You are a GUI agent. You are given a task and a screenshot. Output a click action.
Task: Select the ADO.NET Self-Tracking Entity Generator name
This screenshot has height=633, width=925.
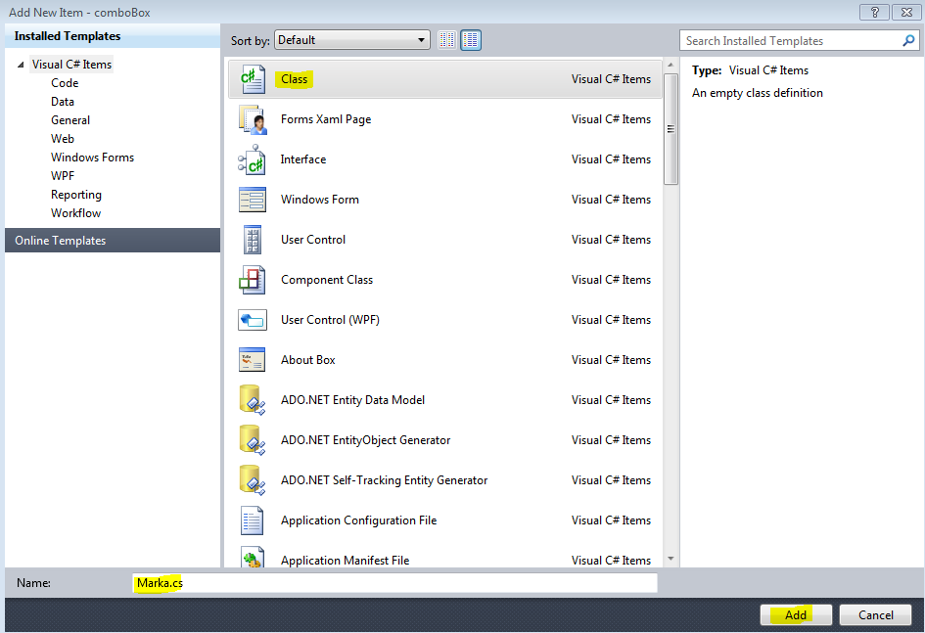[x=384, y=479]
